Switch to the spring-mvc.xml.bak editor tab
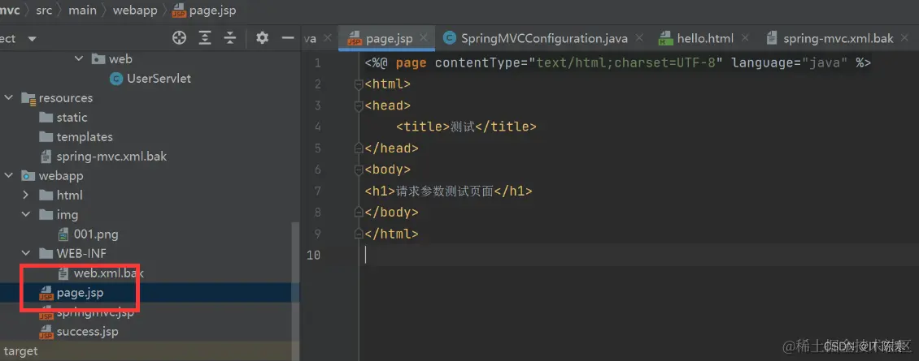The height and width of the screenshot is (361, 919). point(838,39)
